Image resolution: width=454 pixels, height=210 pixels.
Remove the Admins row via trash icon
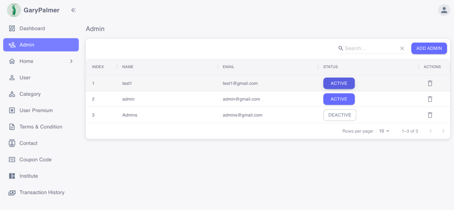[430, 115]
